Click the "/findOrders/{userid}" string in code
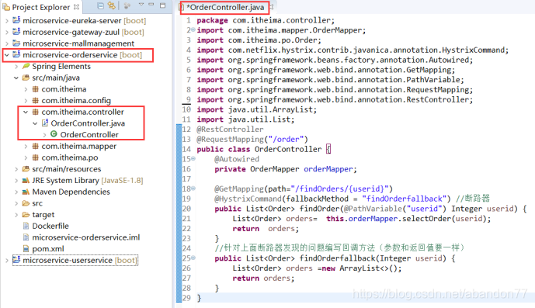 point(339,189)
